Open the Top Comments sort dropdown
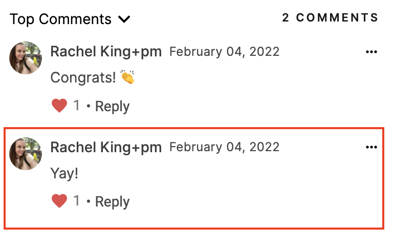393x246 pixels. pyautogui.click(x=70, y=19)
